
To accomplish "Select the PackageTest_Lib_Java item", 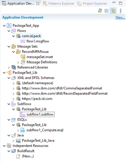I will [x=38, y=141].
